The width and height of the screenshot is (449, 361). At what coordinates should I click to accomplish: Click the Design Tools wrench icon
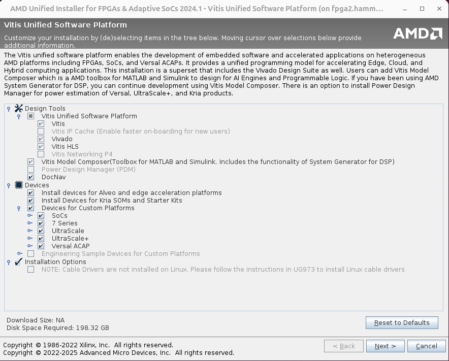(x=19, y=108)
